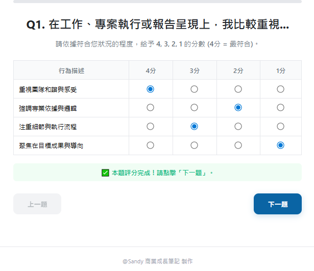Select 1分 for 注重細節與執行流程

click(x=280, y=127)
